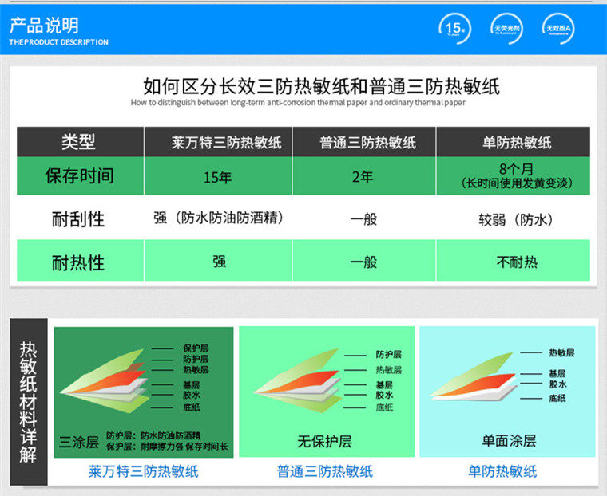Select the 强(防水防油防酒精) cell
The width and height of the screenshot is (607, 496).
218,218
